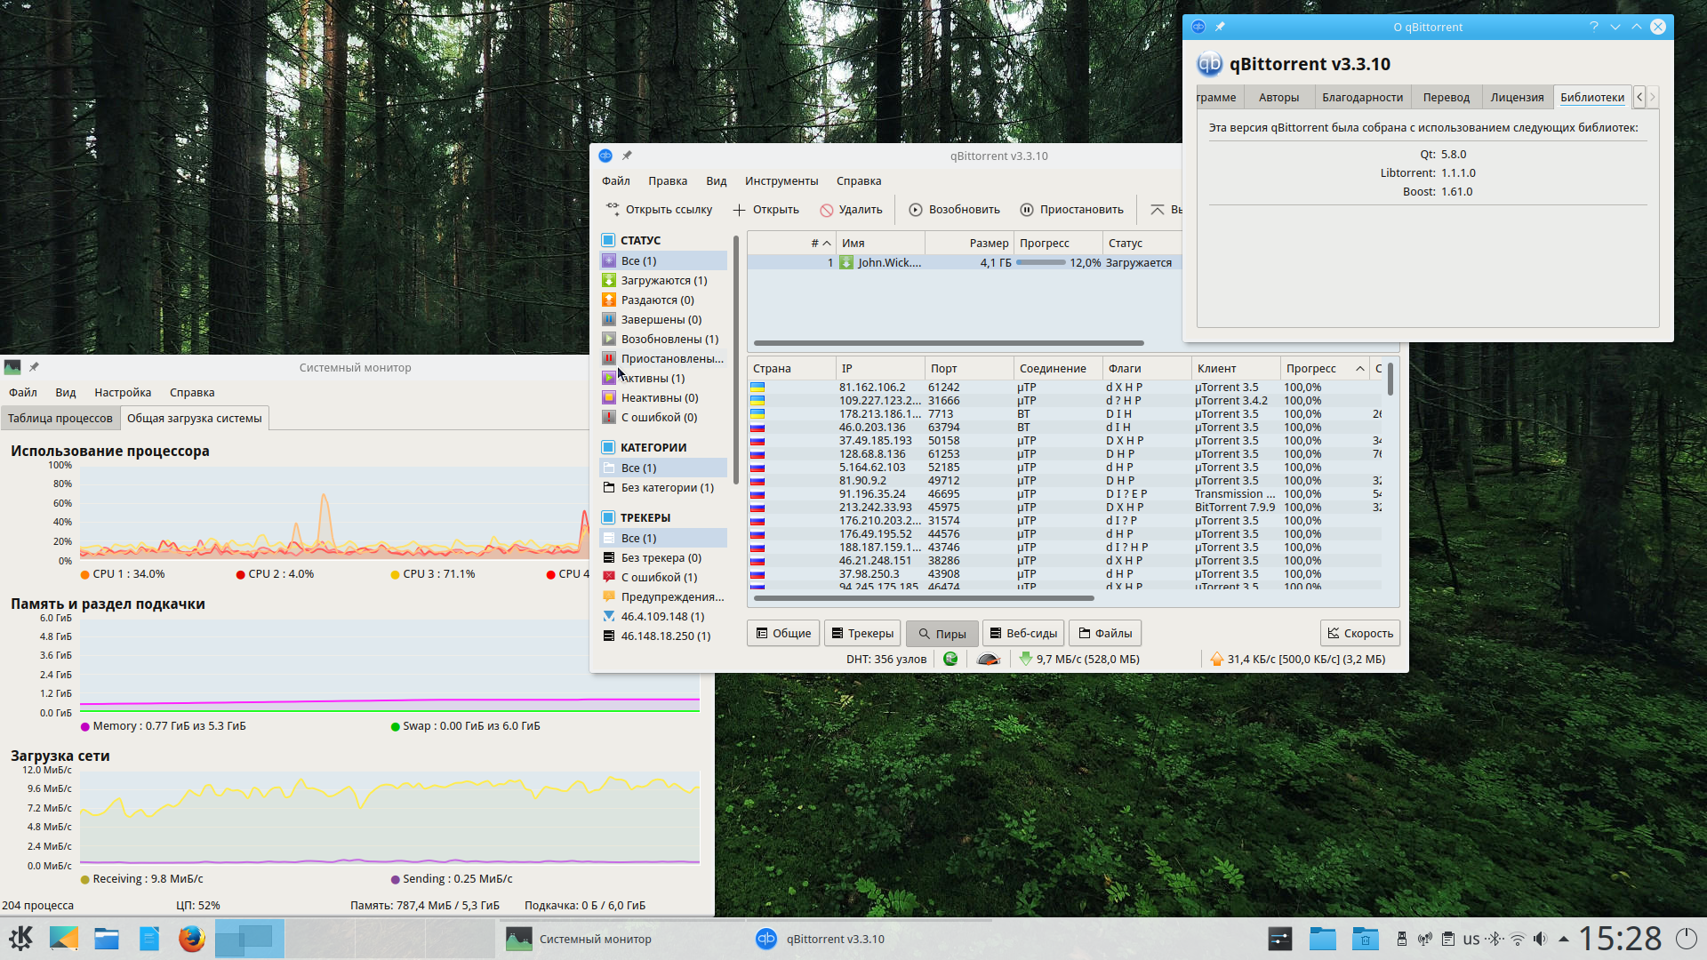Open the Trackers tab button
Viewport: 1707px width, 960px height.
tap(862, 634)
